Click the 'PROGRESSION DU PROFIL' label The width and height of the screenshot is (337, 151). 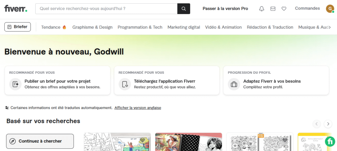coord(249,73)
